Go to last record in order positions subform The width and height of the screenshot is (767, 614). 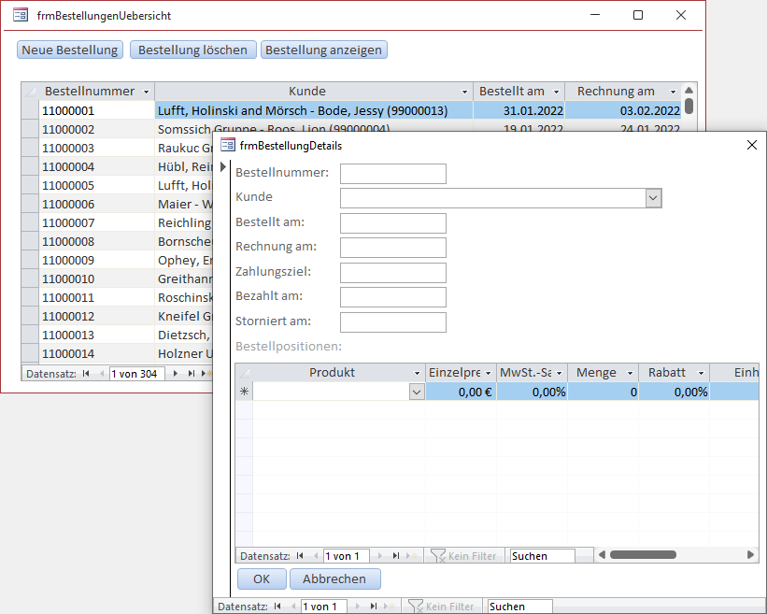click(396, 556)
